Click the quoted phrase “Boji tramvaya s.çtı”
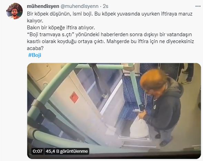Viewport: 203px width, 161px height. tap(51, 34)
